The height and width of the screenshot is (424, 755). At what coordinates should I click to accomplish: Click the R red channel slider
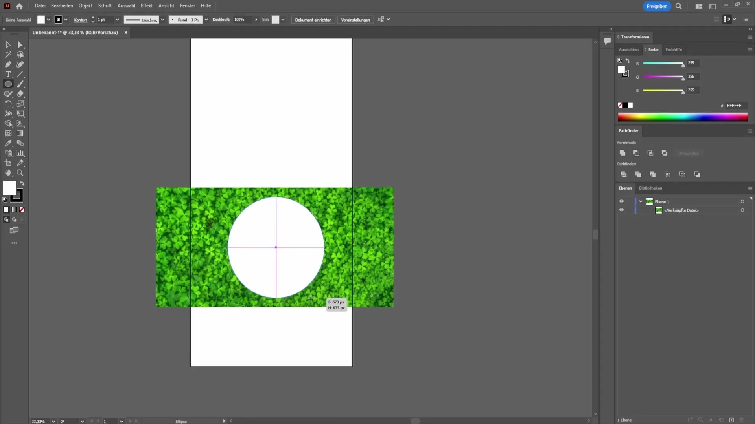(663, 63)
